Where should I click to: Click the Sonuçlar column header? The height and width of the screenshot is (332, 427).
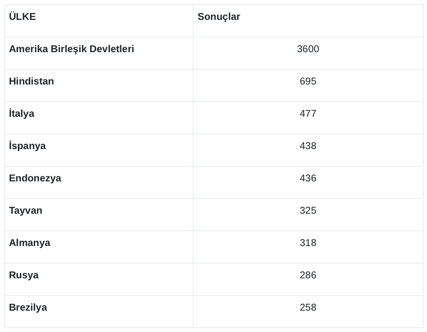click(x=219, y=17)
